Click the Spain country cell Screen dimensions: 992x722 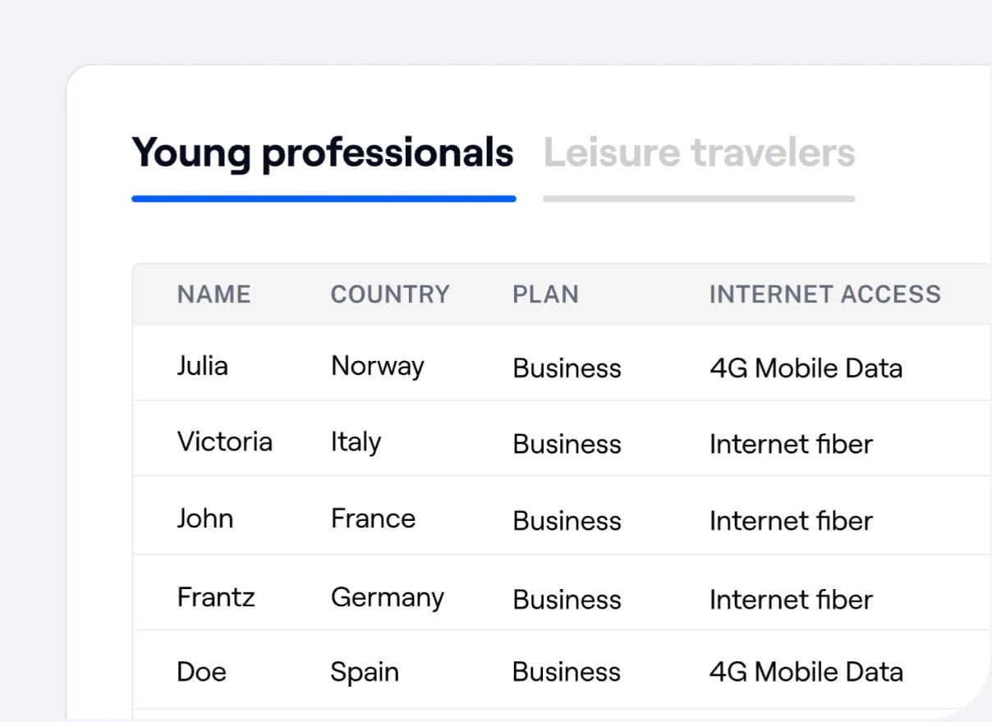click(364, 673)
